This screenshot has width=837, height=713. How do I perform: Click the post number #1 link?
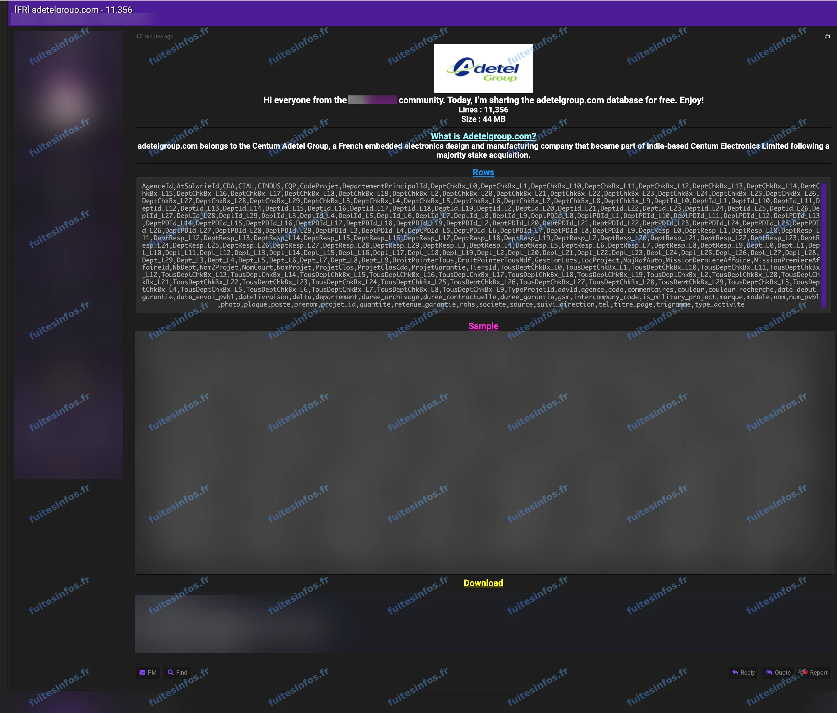(x=827, y=36)
